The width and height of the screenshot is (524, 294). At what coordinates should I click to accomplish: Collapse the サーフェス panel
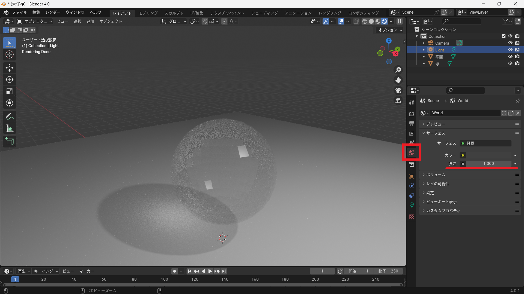pos(470,133)
